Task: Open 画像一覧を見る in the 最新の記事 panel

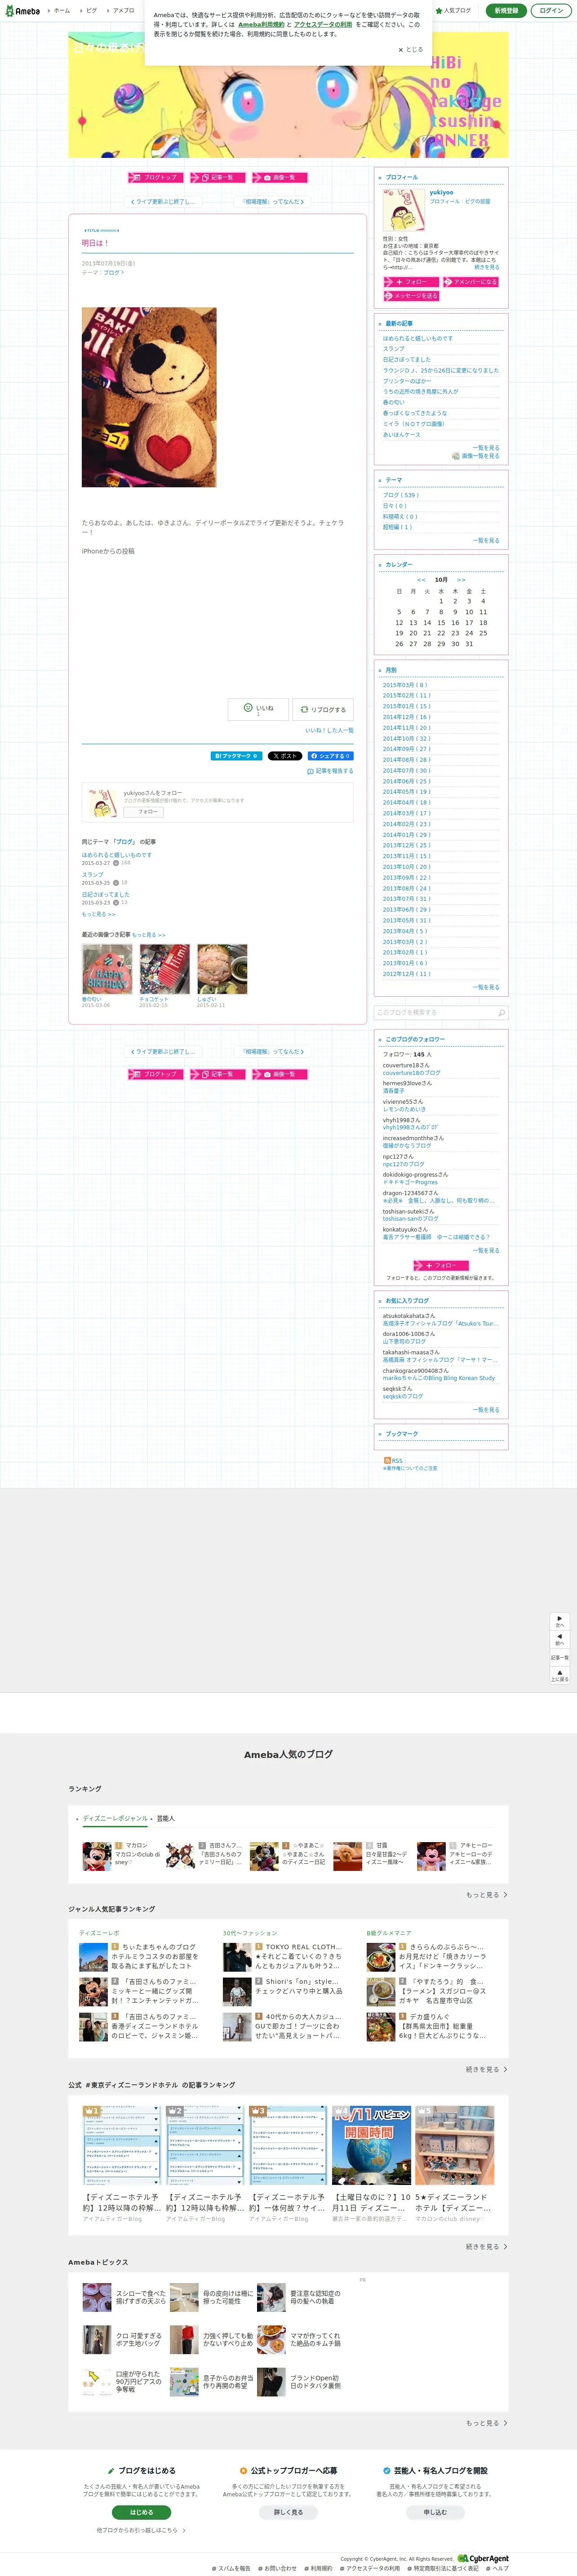Action: click(x=476, y=456)
